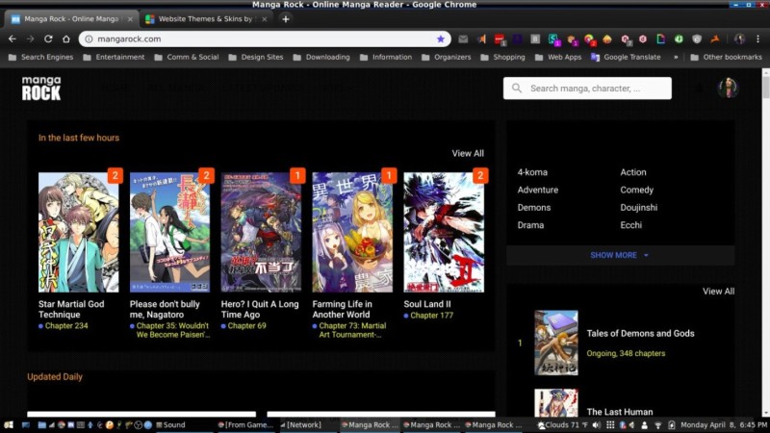Click the apps grid tray icon
The width and height of the screenshot is (770, 433).
coord(610,425)
